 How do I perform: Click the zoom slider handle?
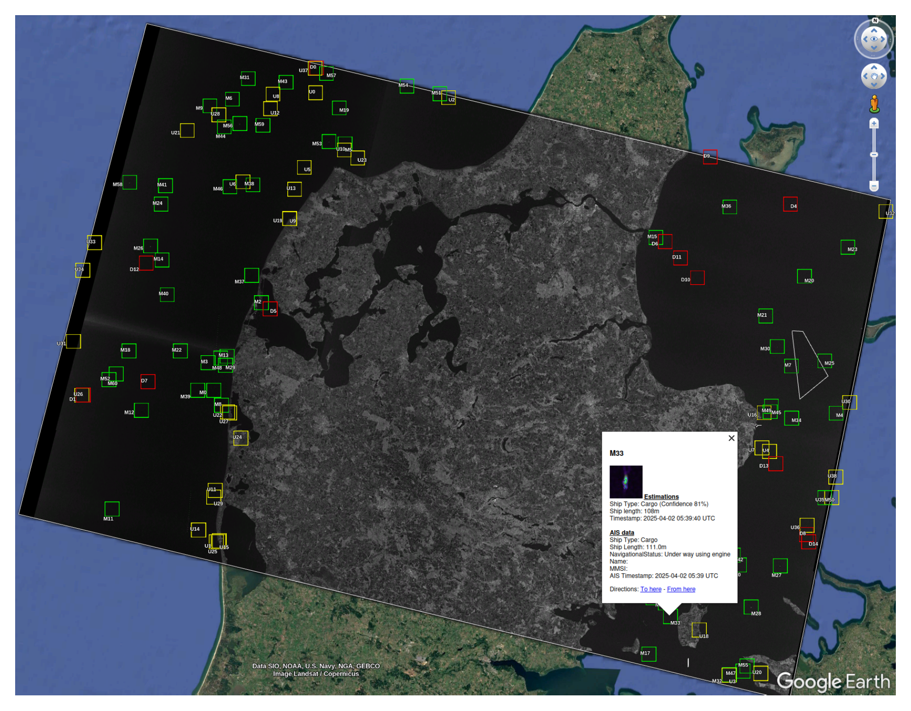tap(874, 155)
